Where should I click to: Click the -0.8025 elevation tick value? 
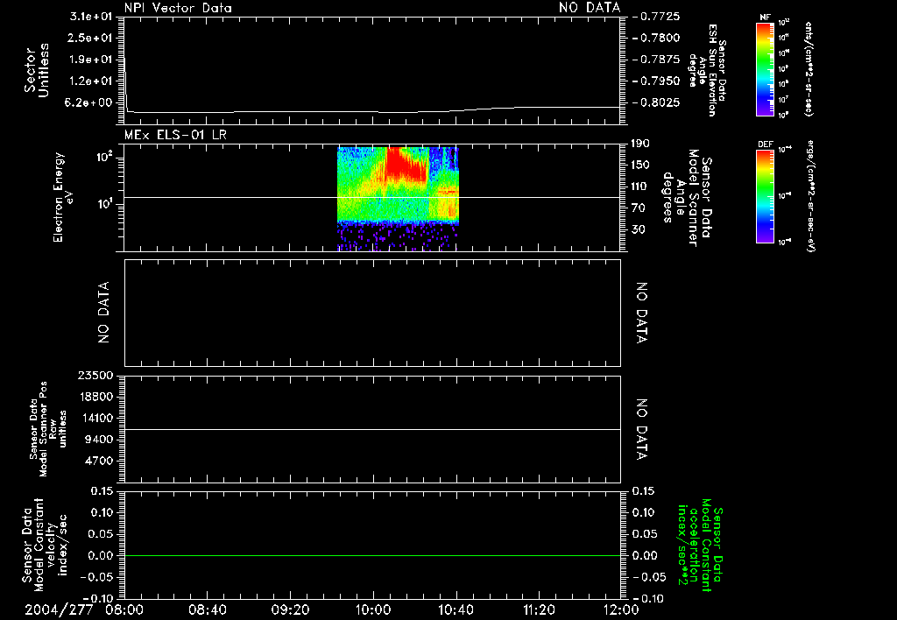657,102
